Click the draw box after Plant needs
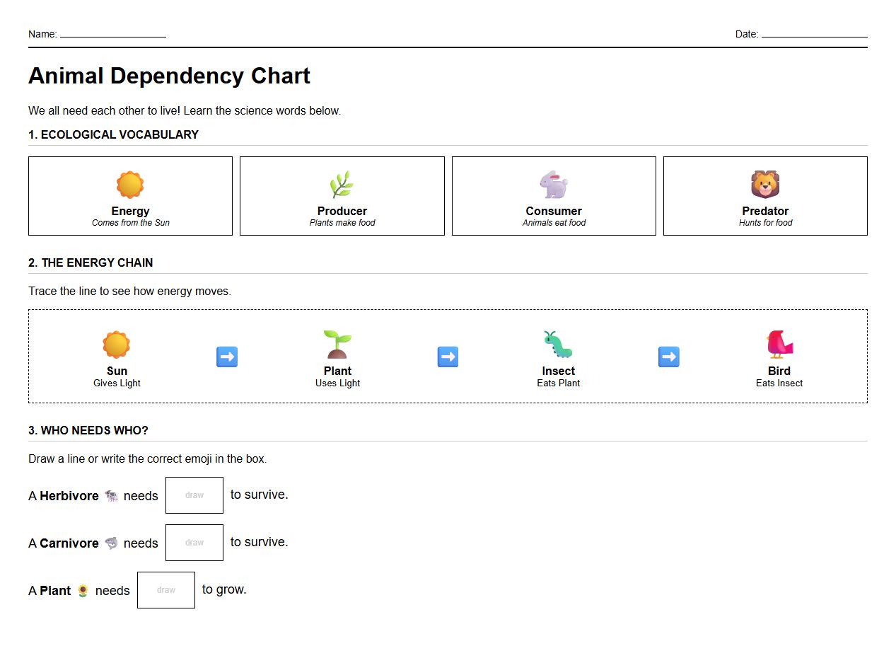896x658 pixels. [x=166, y=589]
